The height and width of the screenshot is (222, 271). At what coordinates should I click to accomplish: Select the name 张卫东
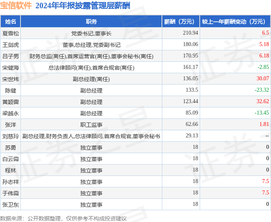click(11, 205)
